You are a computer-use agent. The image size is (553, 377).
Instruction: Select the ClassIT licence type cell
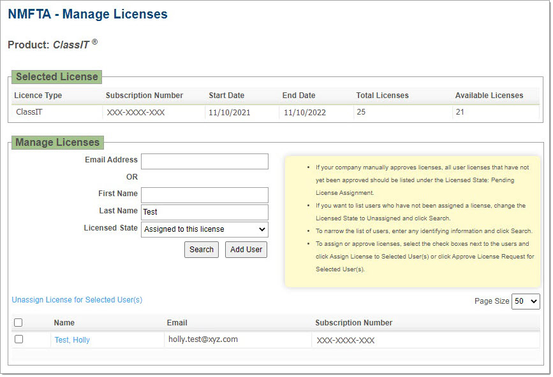pyautogui.click(x=29, y=112)
